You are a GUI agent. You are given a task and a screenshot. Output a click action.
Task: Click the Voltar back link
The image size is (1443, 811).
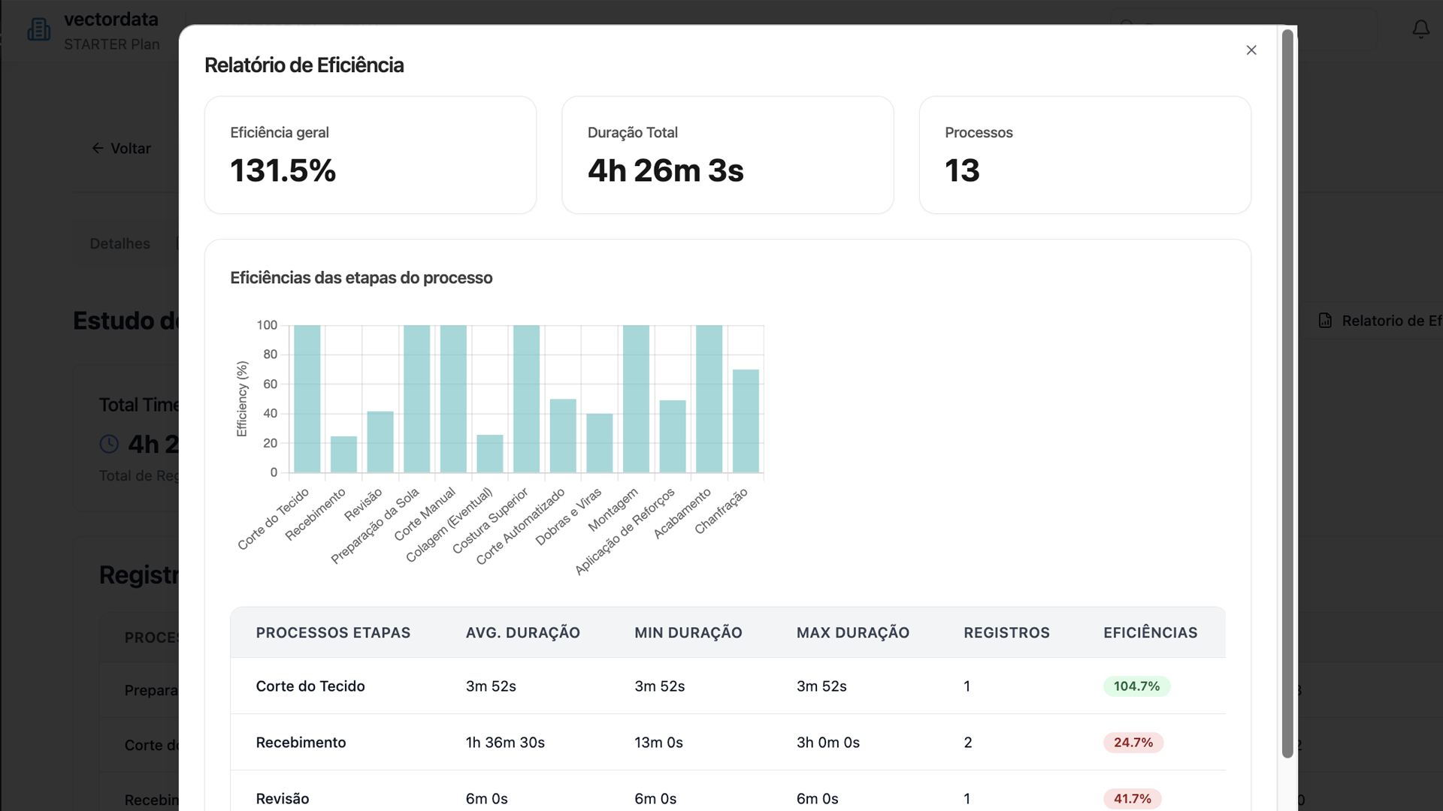pos(130,149)
